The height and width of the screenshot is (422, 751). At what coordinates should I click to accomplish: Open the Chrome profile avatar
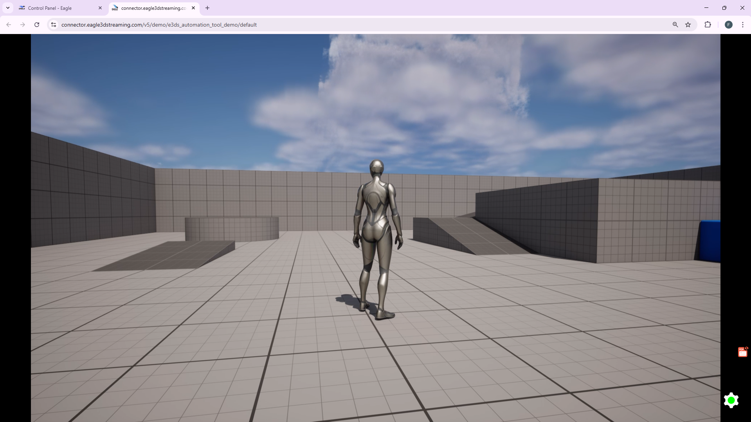[728, 25]
